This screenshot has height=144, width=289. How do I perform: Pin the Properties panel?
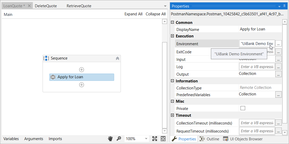[x=285, y=6]
